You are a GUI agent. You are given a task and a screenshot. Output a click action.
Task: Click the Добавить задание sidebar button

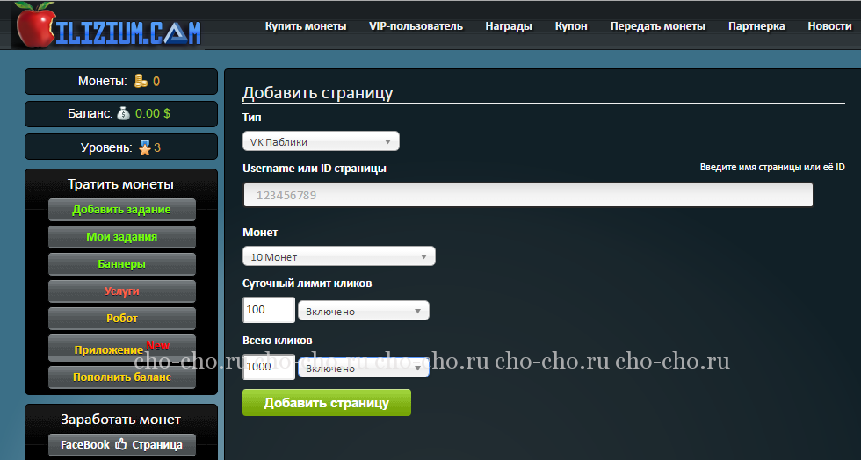pos(122,210)
